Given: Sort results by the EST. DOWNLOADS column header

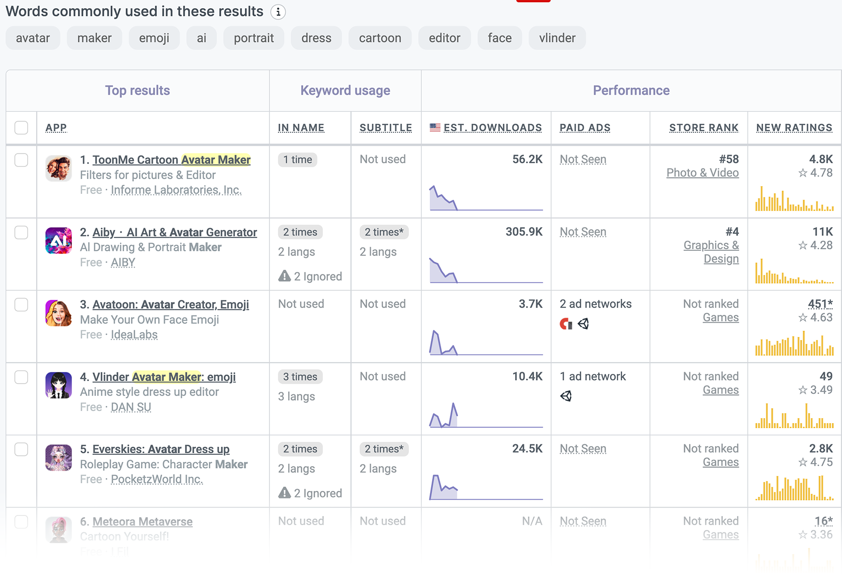Looking at the screenshot, I should click(x=492, y=127).
